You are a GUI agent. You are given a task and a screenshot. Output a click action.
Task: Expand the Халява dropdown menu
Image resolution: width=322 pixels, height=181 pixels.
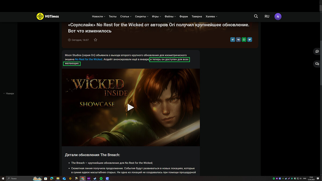pyautogui.click(x=211, y=16)
